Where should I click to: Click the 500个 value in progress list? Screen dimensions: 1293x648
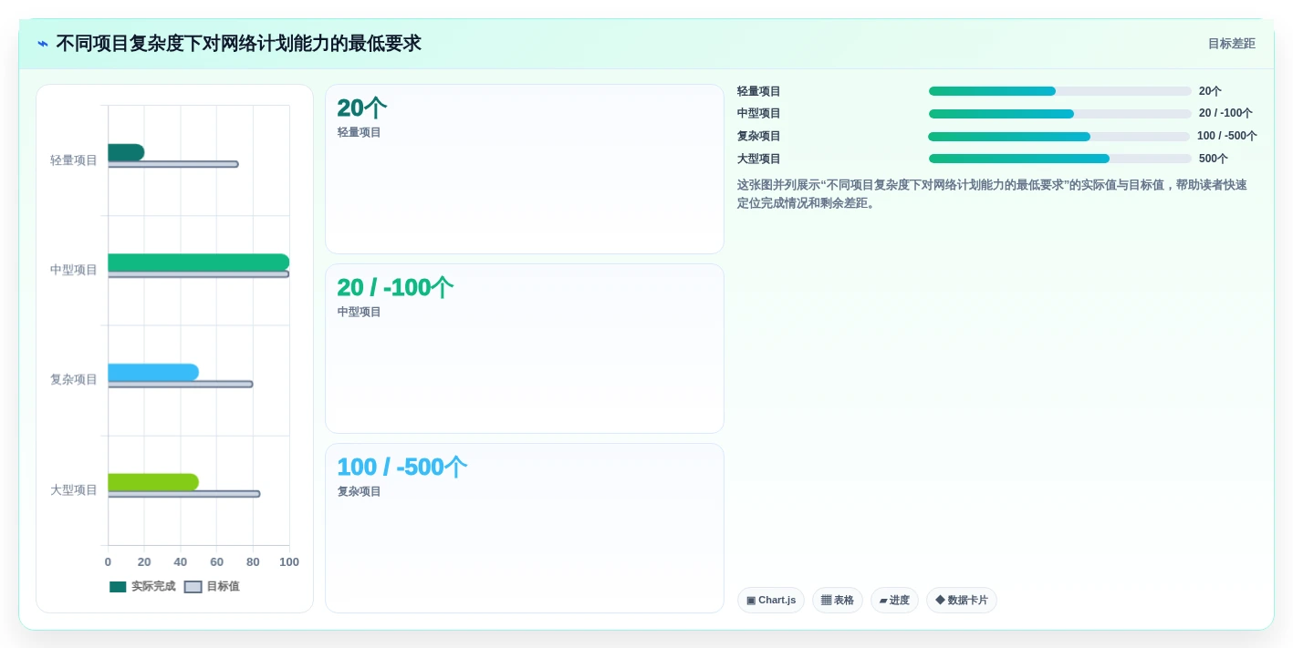click(x=1214, y=159)
